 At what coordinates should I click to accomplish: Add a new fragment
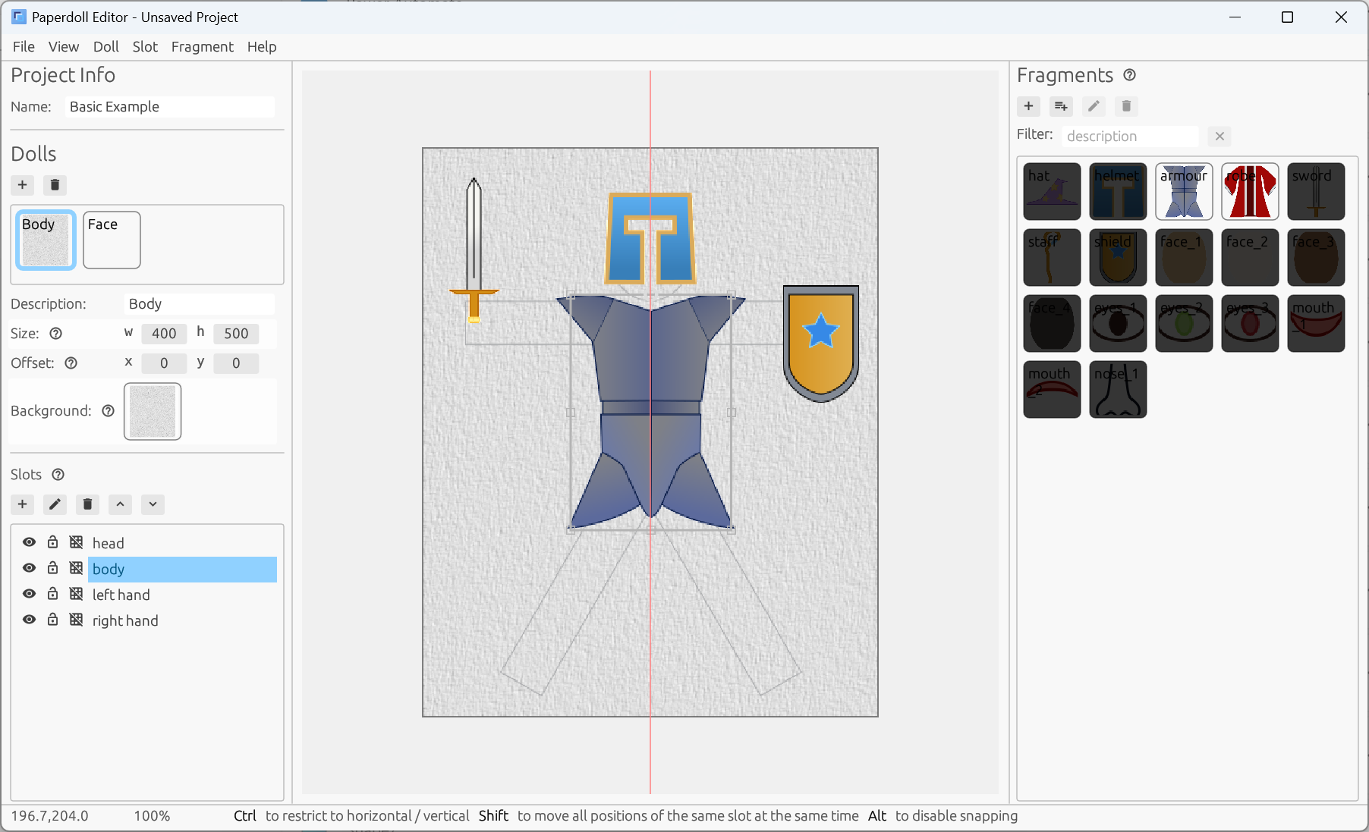click(x=1029, y=106)
